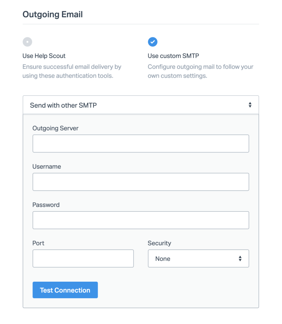Select the Use Help Scout radio button
The width and height of the screenshot is (282, 324).
click(x=27, y=42)
